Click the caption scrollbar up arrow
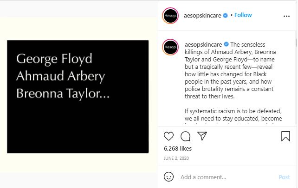 coord(295,35)
